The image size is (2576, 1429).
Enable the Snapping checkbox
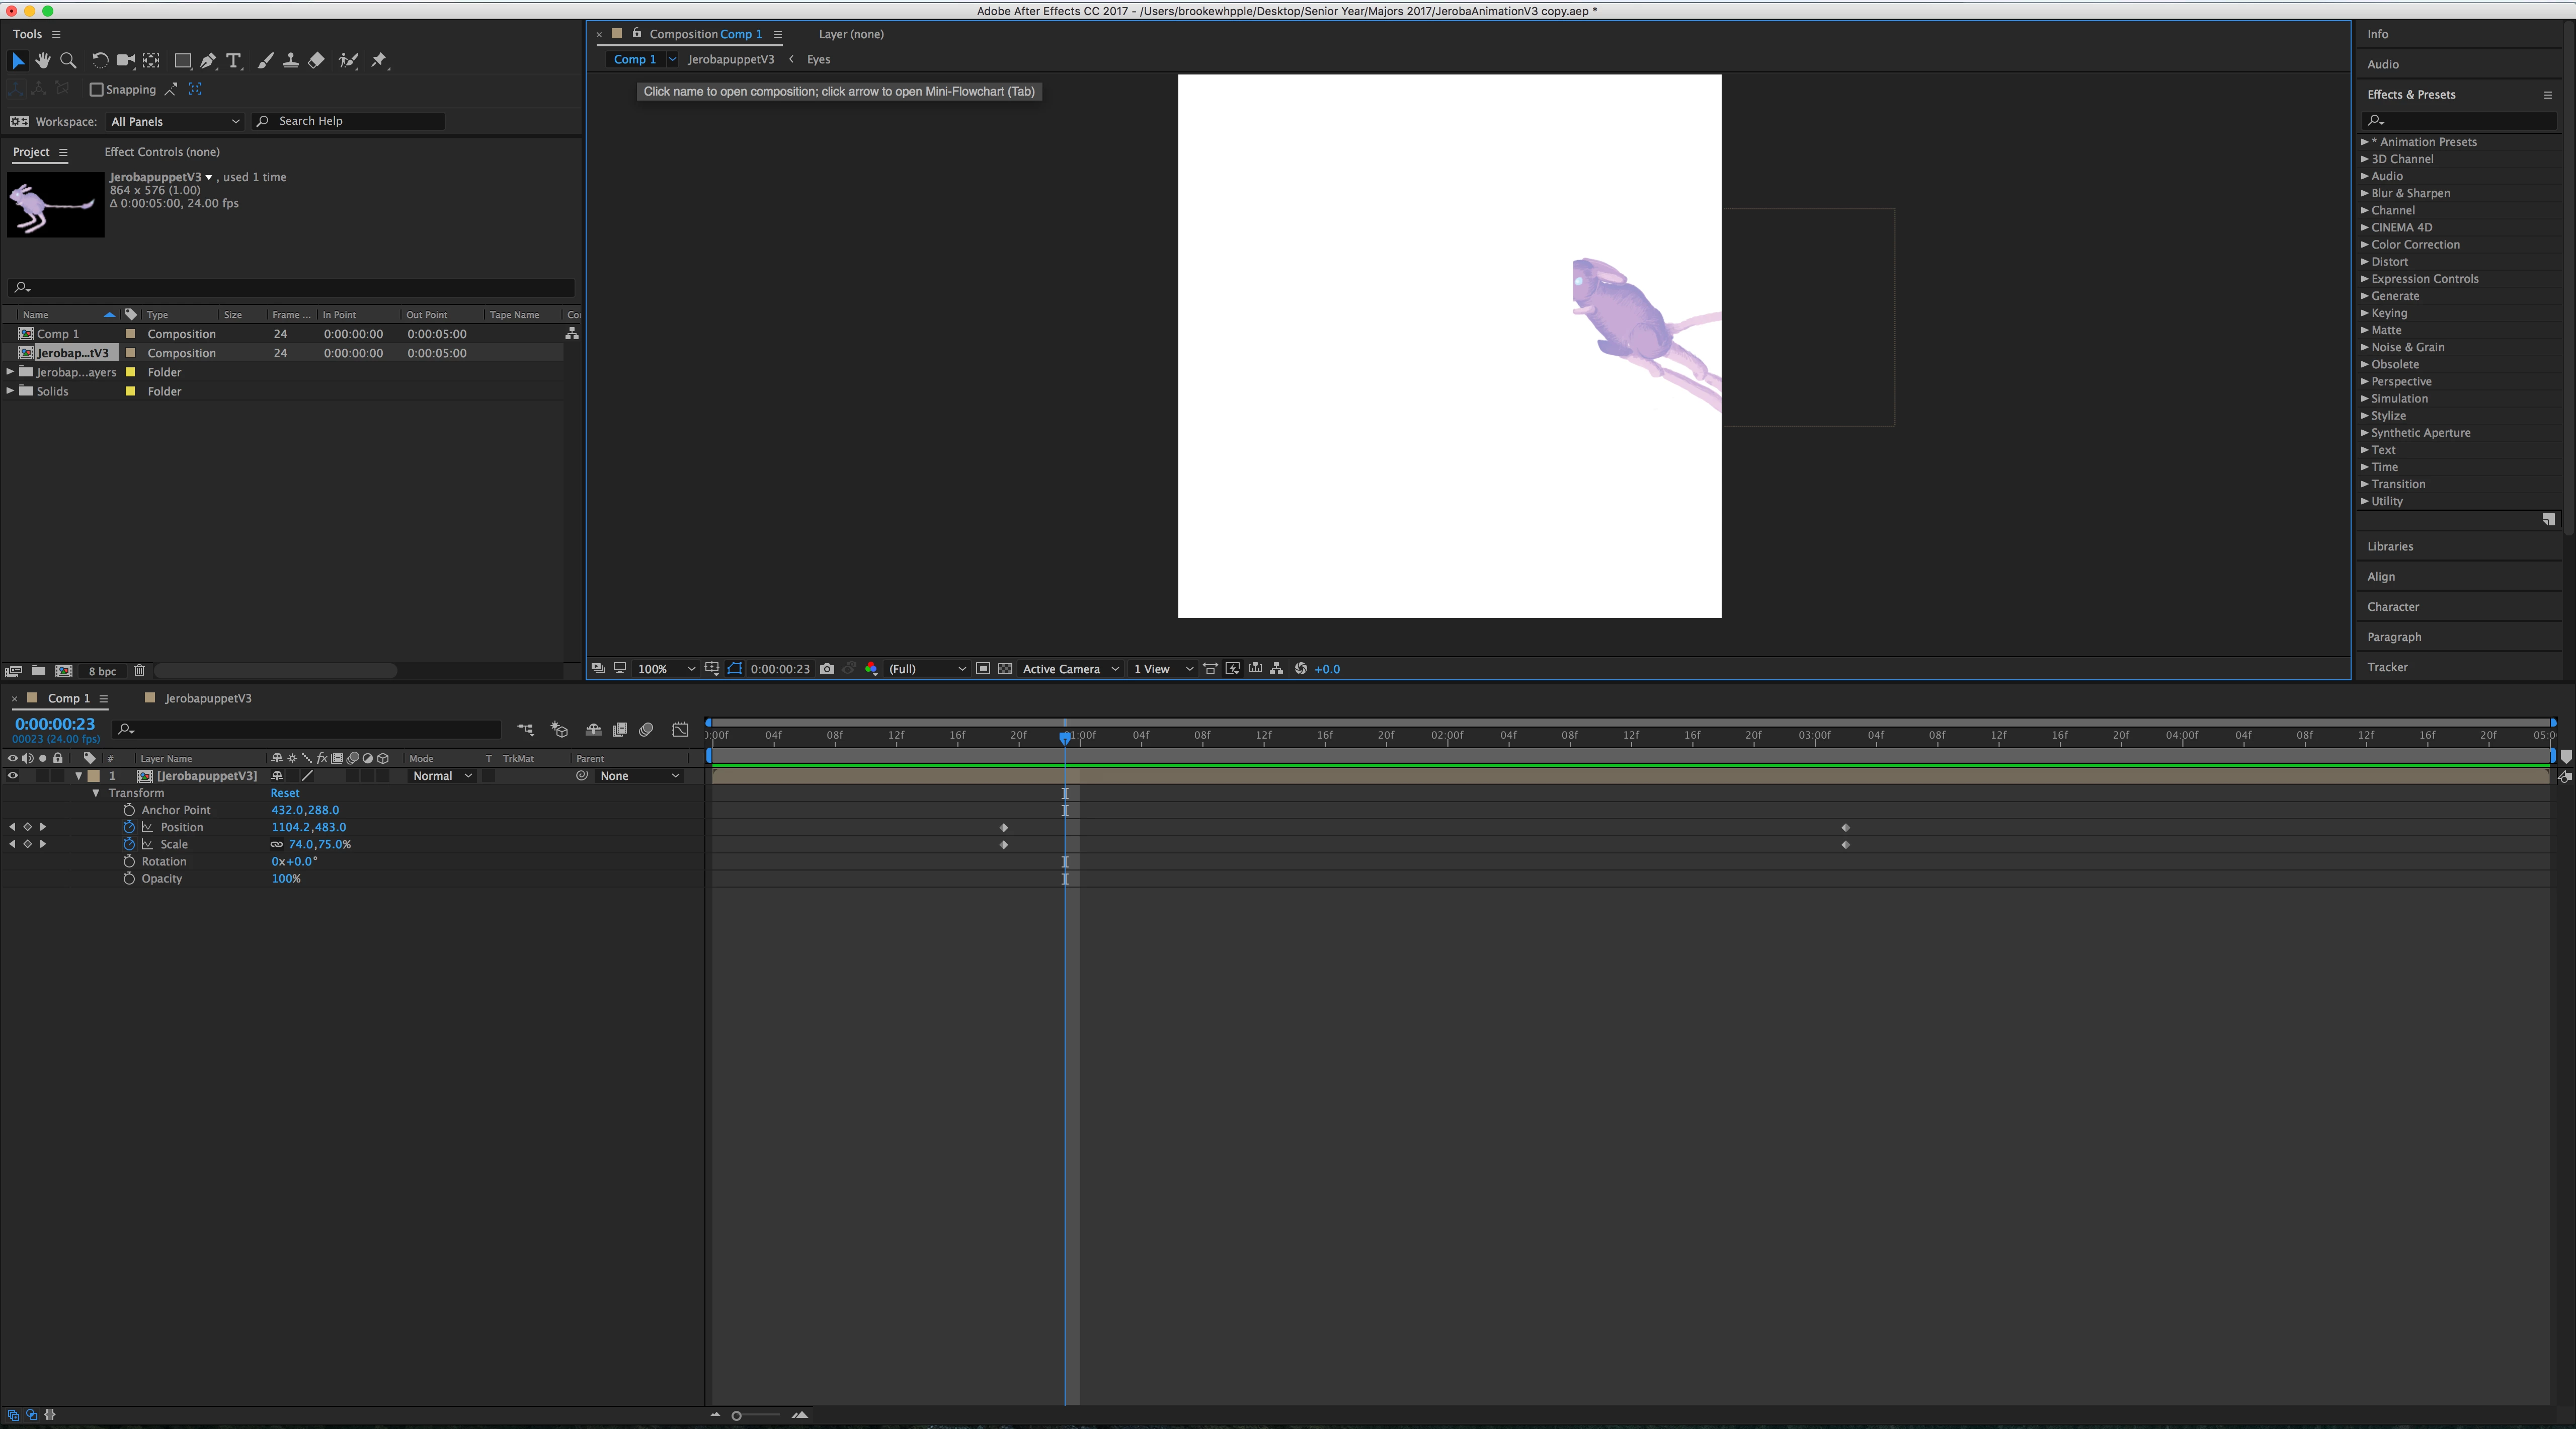97,90
